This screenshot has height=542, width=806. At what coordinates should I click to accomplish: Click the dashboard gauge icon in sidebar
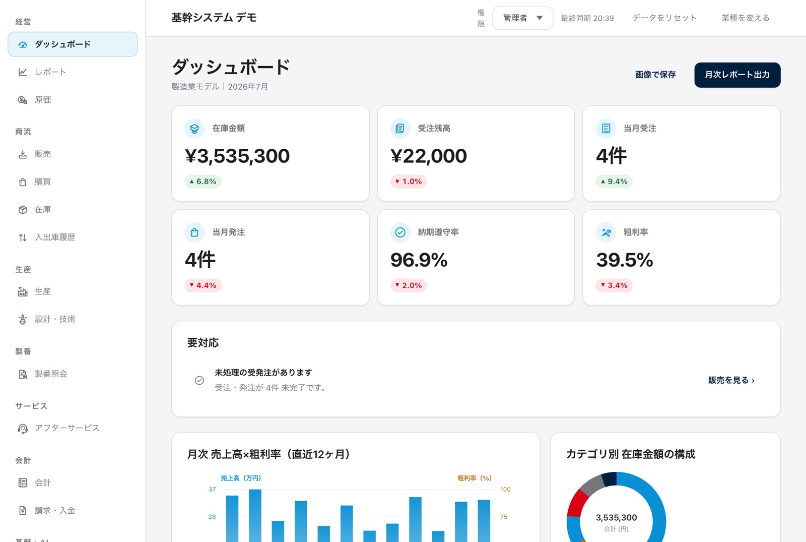[23, 45]
